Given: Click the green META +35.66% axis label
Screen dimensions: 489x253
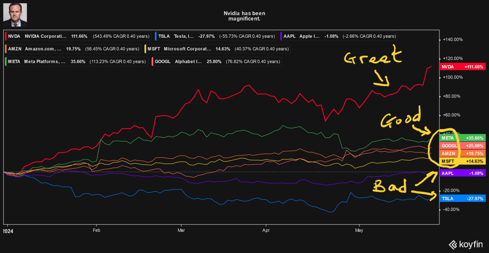Looking at the screenshot, I should pyautogui.click(x=462, y=137).
